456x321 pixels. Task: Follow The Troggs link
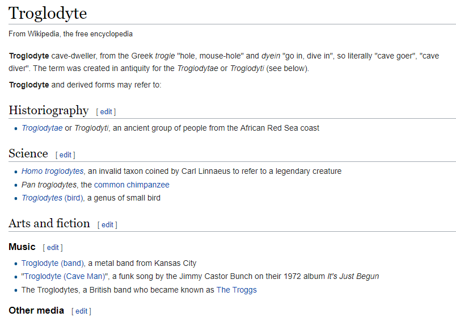point(237,290)
